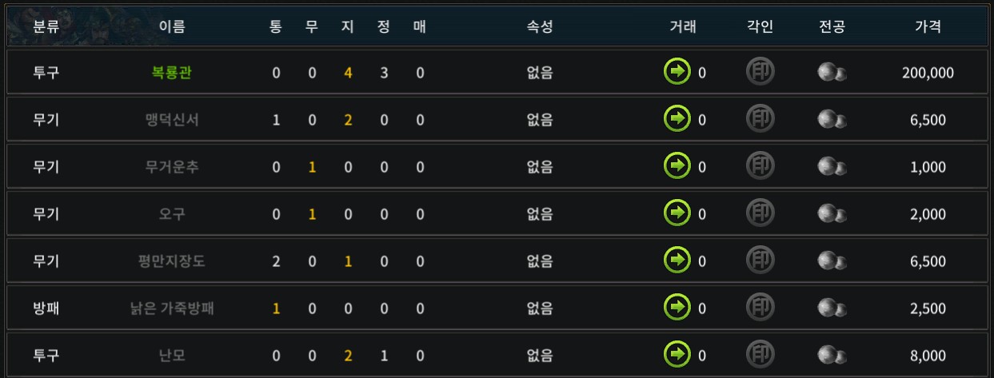Click the engraving seal icon for 복룡관
This screenshot has width=994, height=378.
pos(760,73)
